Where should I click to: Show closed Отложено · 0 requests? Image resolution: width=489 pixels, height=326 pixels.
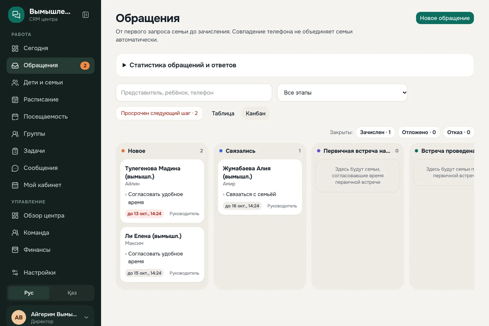(x=419, y=132)
